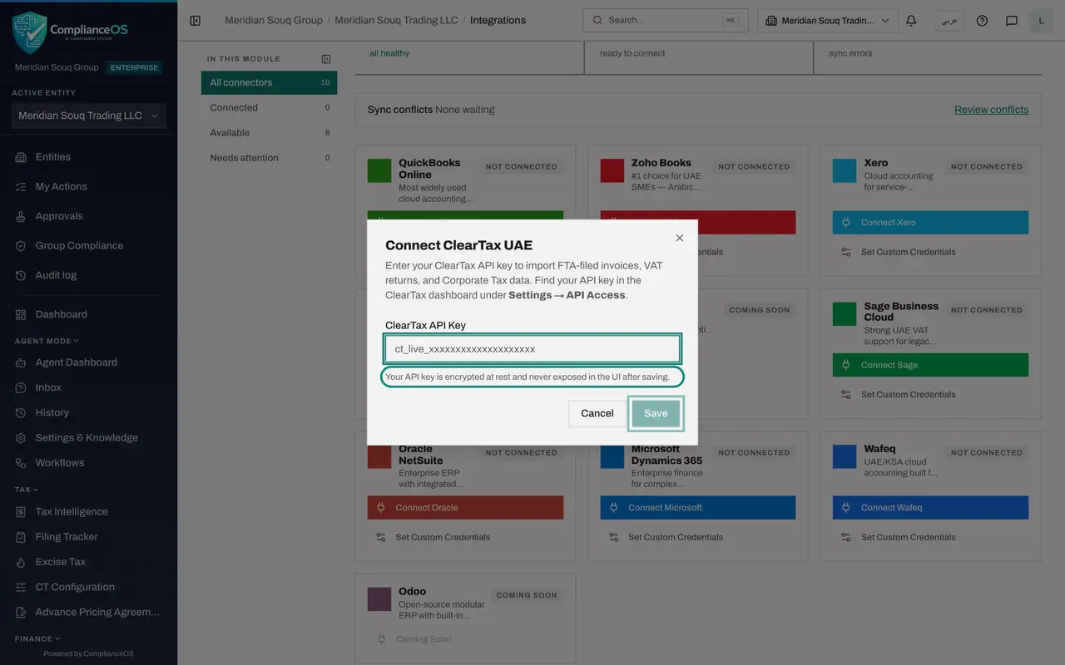Open Group Compliance in the sidebar
The height and width of the screenshot is (665, 1065).
click(x=88, y=245)
